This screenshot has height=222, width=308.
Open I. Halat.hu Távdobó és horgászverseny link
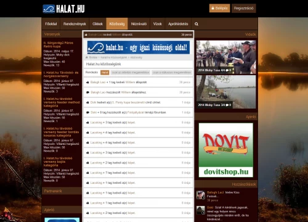coord(61,74)
